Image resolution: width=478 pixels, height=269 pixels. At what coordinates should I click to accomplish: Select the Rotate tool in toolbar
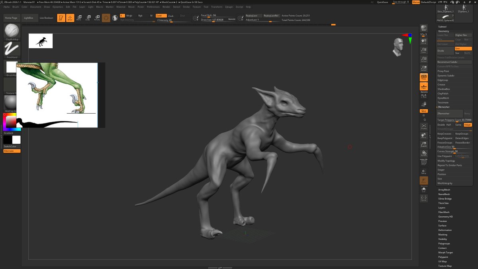point(97,18)
